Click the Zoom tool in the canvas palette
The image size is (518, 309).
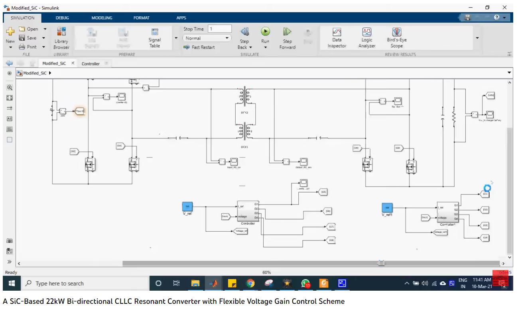[x=10, y=87]
